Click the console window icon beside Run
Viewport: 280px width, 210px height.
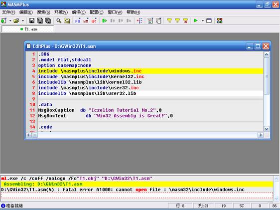coord(209,21)
